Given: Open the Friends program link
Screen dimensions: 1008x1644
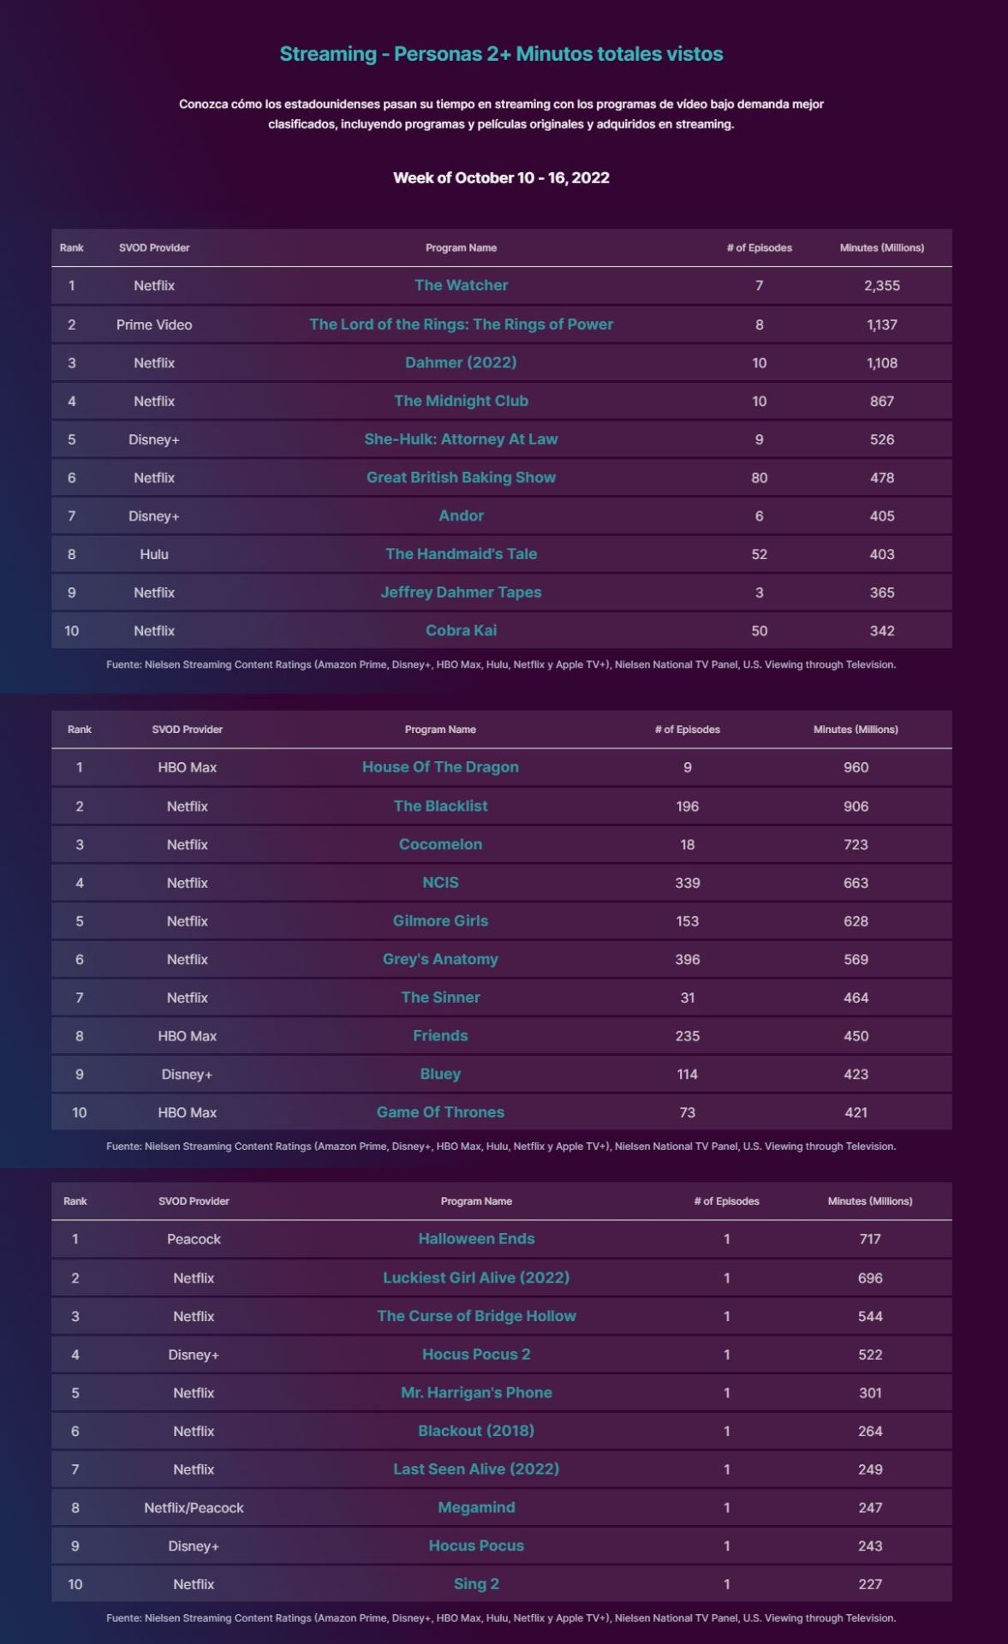Looking at the screenshot, I should 440,1035.
